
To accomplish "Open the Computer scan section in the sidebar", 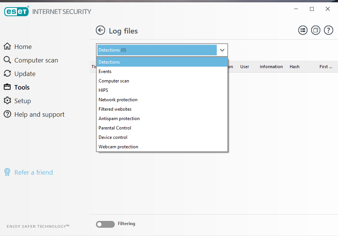I will (x=31, y=60).
